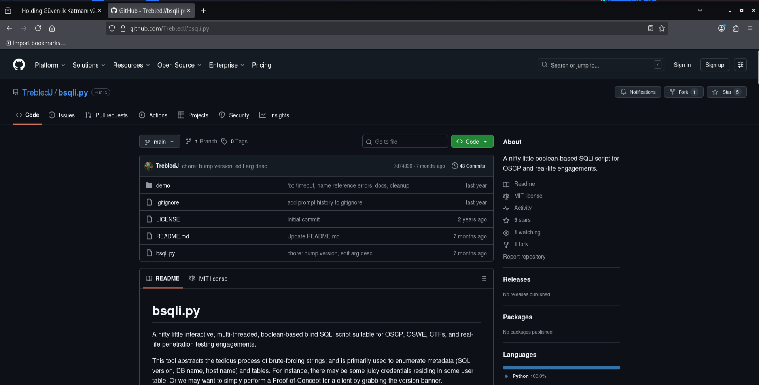Open the TrebledJ owner link
The height and width of the screenshot is (385, 759).
[37, 92]
